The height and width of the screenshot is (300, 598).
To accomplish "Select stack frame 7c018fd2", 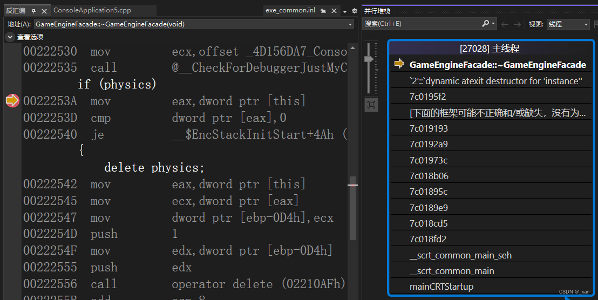I will pos(428,239).
